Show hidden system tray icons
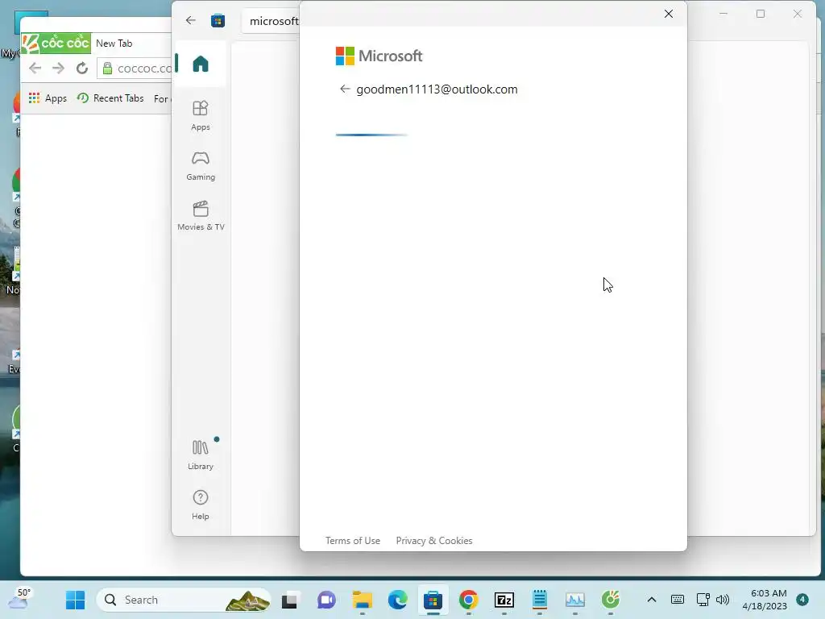Image resolution: width=825 pixels, height=619 pixels. pyautogui.click(x=651, y=600)
